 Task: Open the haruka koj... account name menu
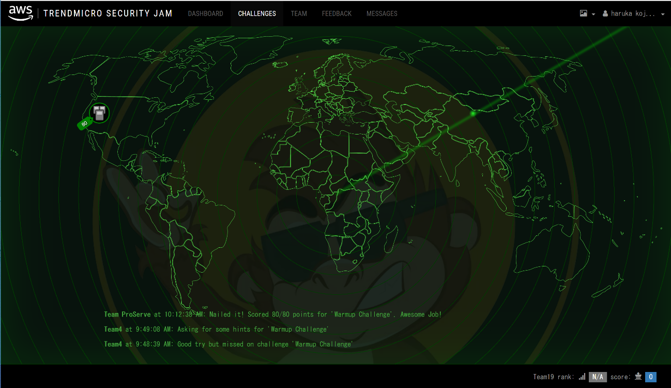tap(633, 14)
